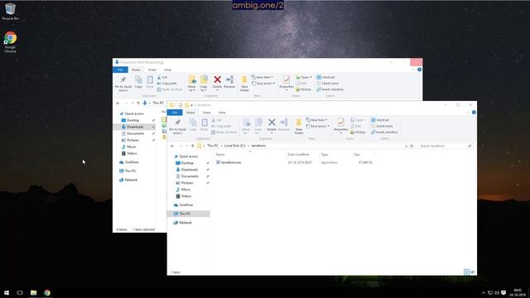The image size is (530, 298).
Task: Select Downloads in terraform window sidebar
Action: (190, 170)
